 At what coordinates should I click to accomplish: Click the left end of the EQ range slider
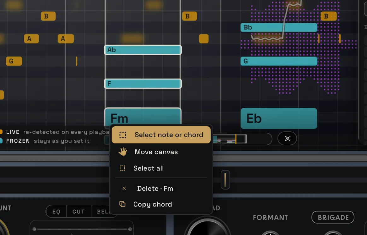35,229
